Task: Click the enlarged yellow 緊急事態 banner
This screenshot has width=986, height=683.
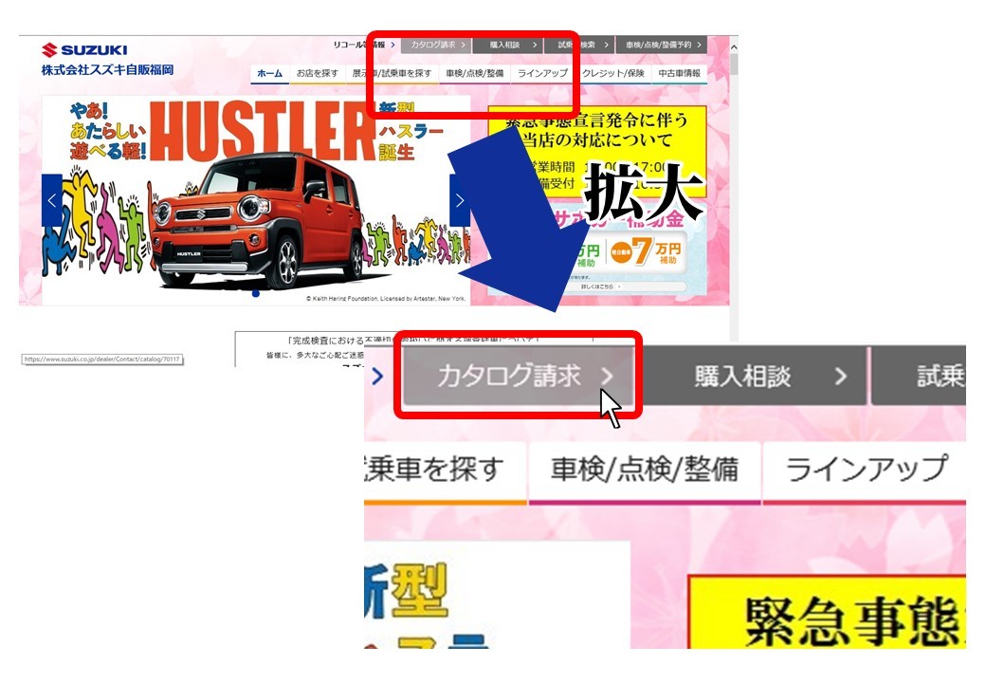Action: pos(827,612)
